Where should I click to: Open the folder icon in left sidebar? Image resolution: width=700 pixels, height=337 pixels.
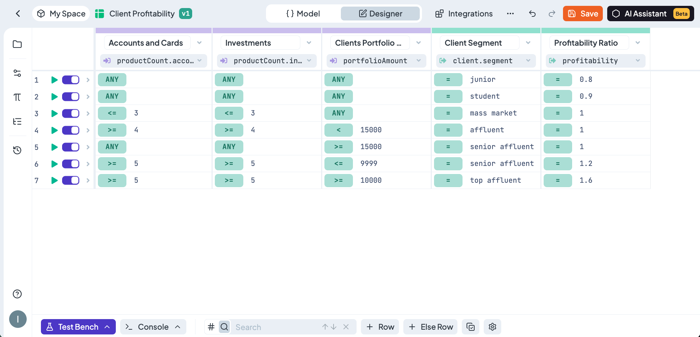click(17, 44)
